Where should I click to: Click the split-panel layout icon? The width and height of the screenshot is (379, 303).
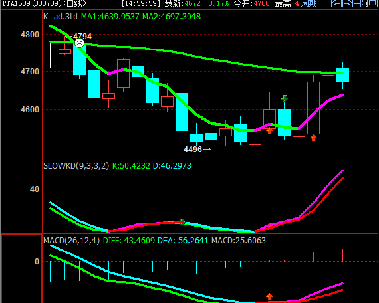[358, 3]
